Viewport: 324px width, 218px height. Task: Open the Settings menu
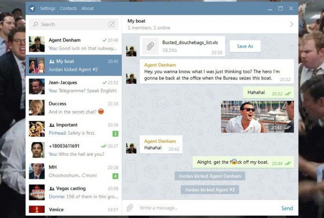pos(47,8)
